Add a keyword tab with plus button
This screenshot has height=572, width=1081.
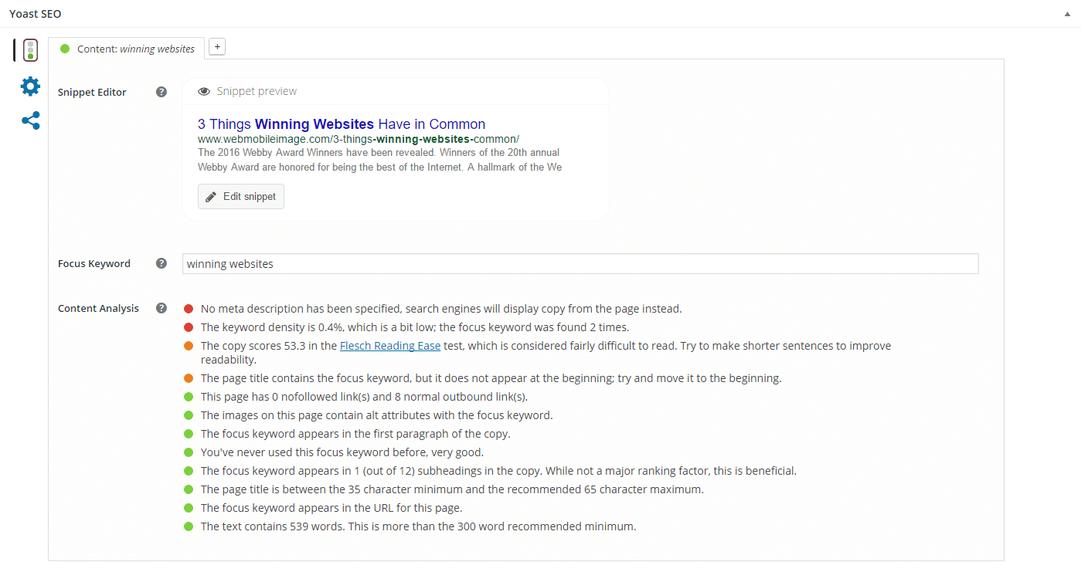coord(217,47)
